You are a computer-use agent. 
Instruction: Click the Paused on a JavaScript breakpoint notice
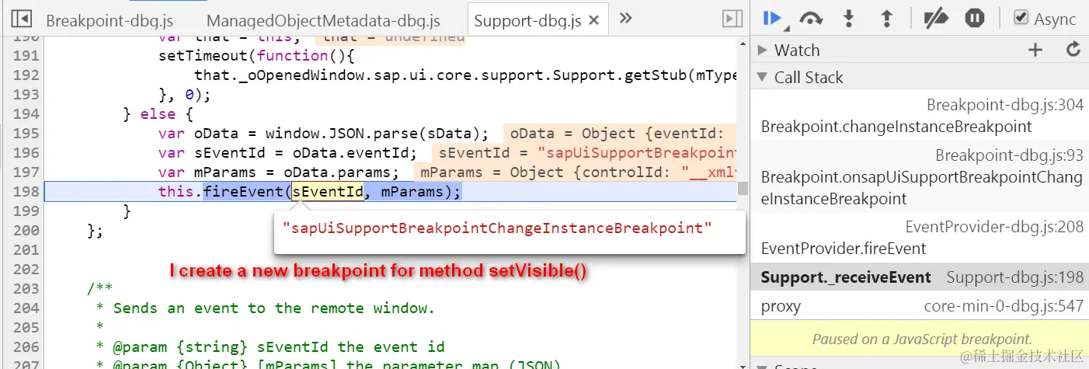pos(921,339)
